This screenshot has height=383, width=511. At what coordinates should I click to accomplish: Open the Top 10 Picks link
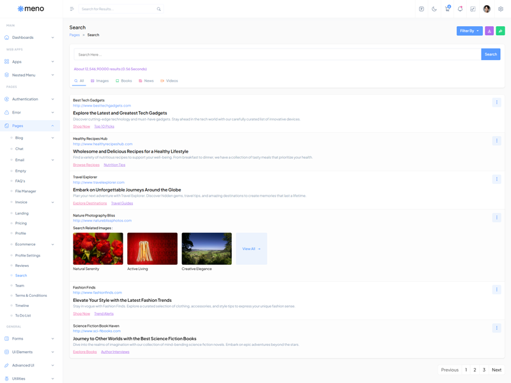click(x=104, y=126)
